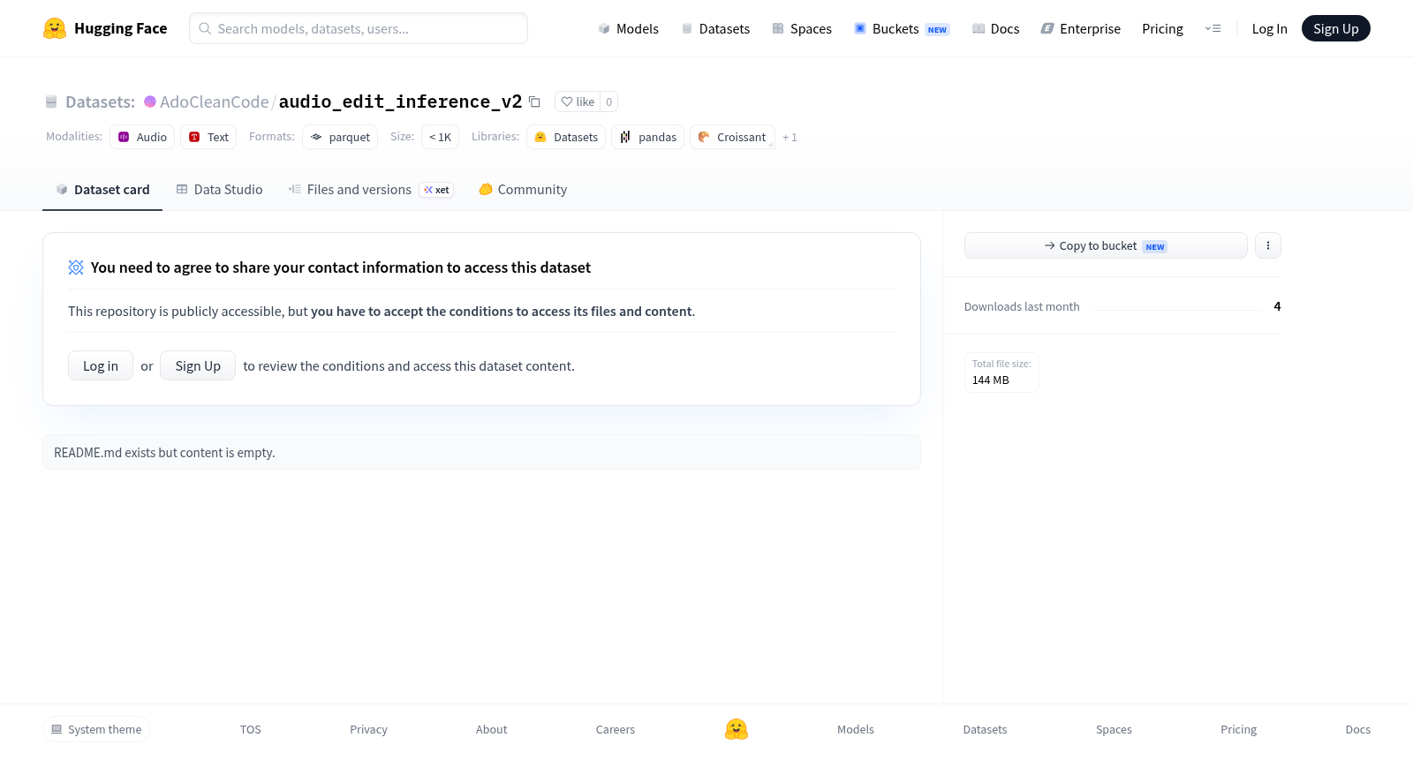This screenshot has height=760, width=1413.
Task: Open Spaces in the top navigation
Action: [x=802, y=28]
